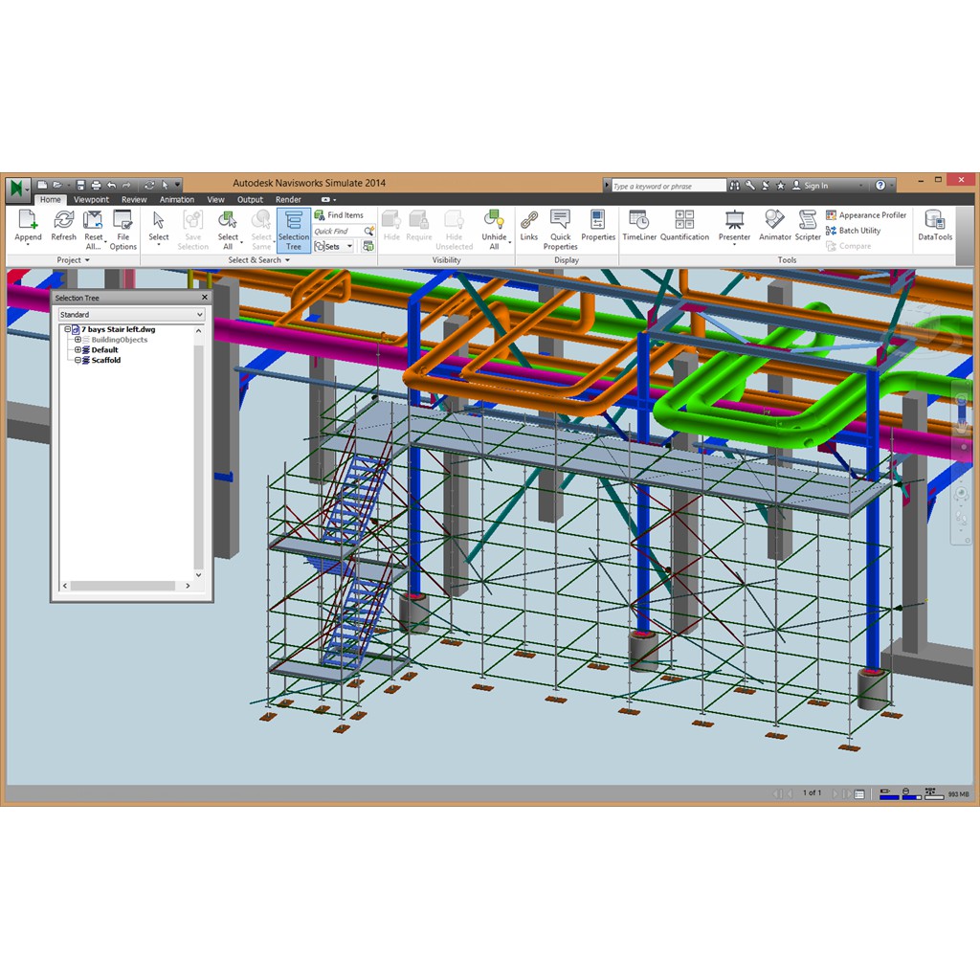
Task: Expand the Project panel dropdown
Action: (x=73, y=260)
